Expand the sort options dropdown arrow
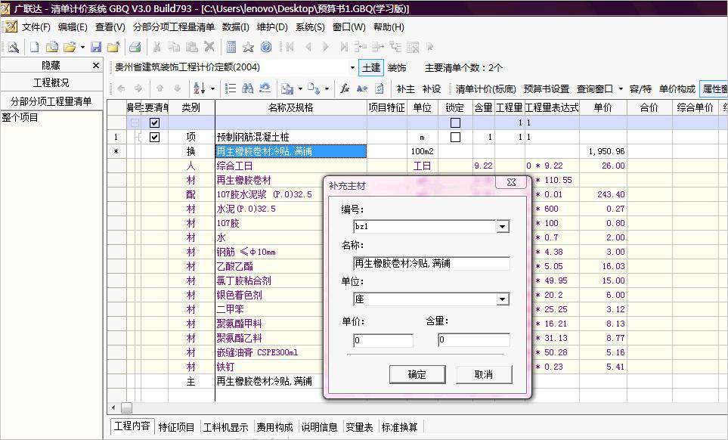The width and height of the screenshot is (728, 440). pos(212,88)
